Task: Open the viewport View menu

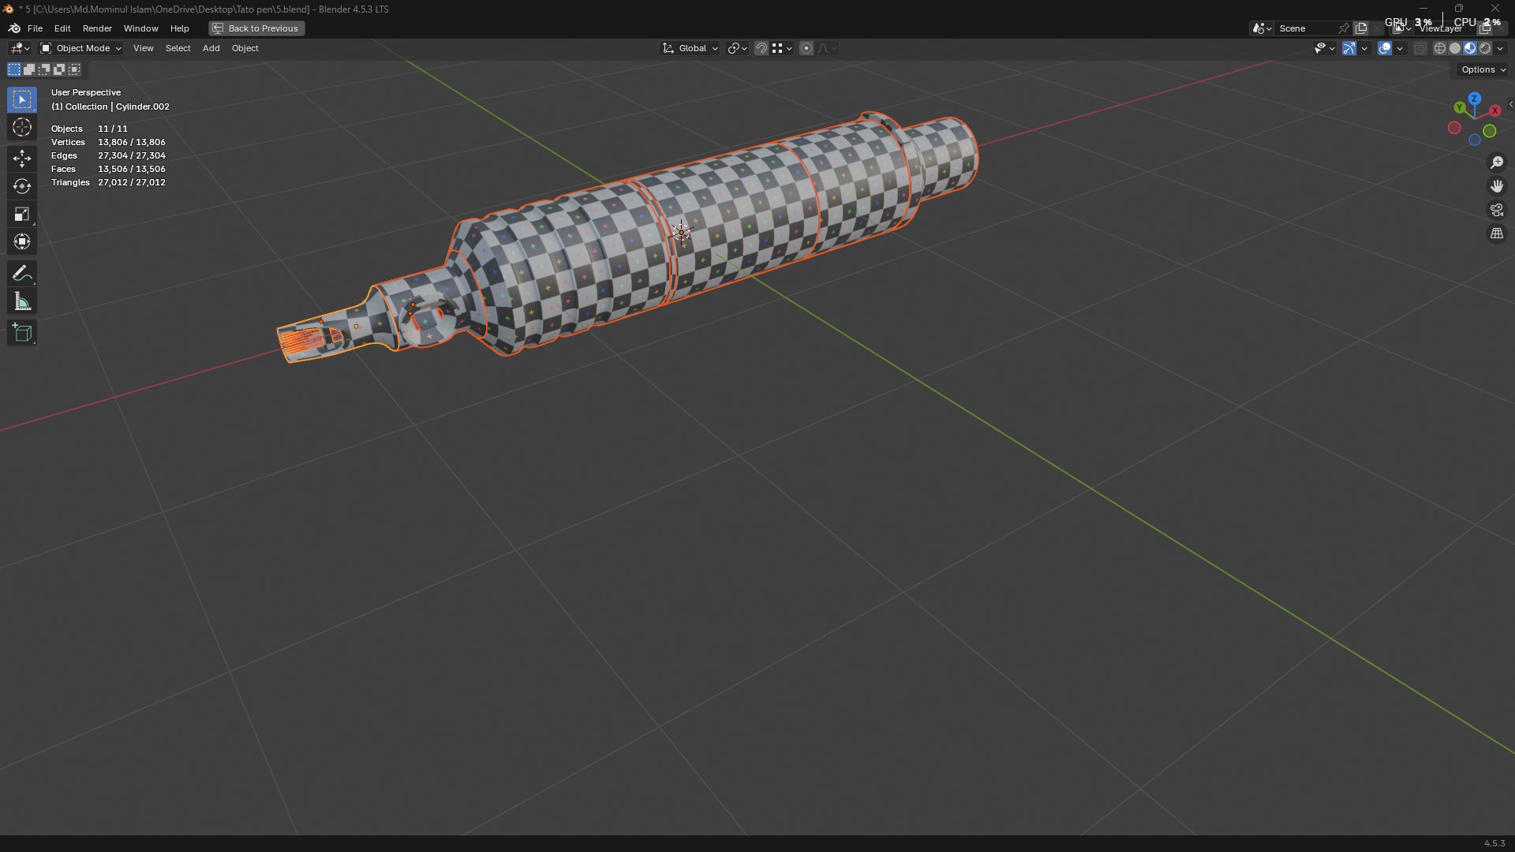Action: click(x=144, y=48)
